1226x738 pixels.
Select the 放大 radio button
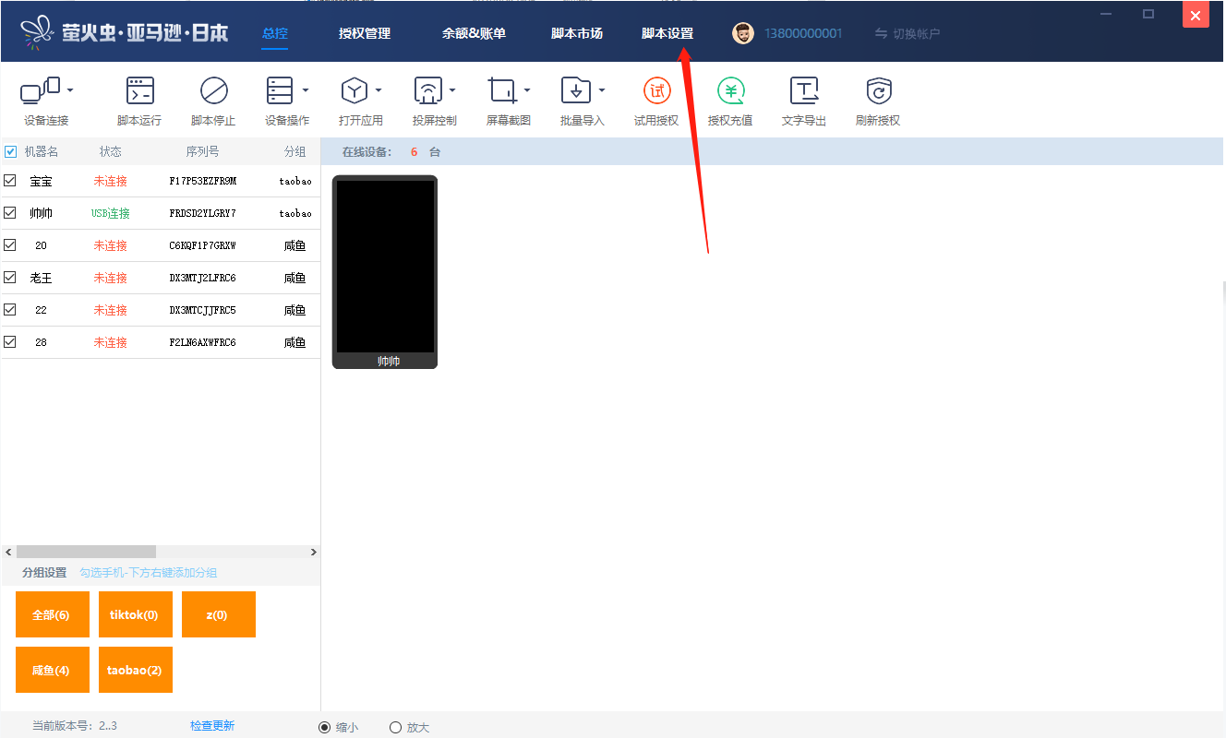coord(395,727)
